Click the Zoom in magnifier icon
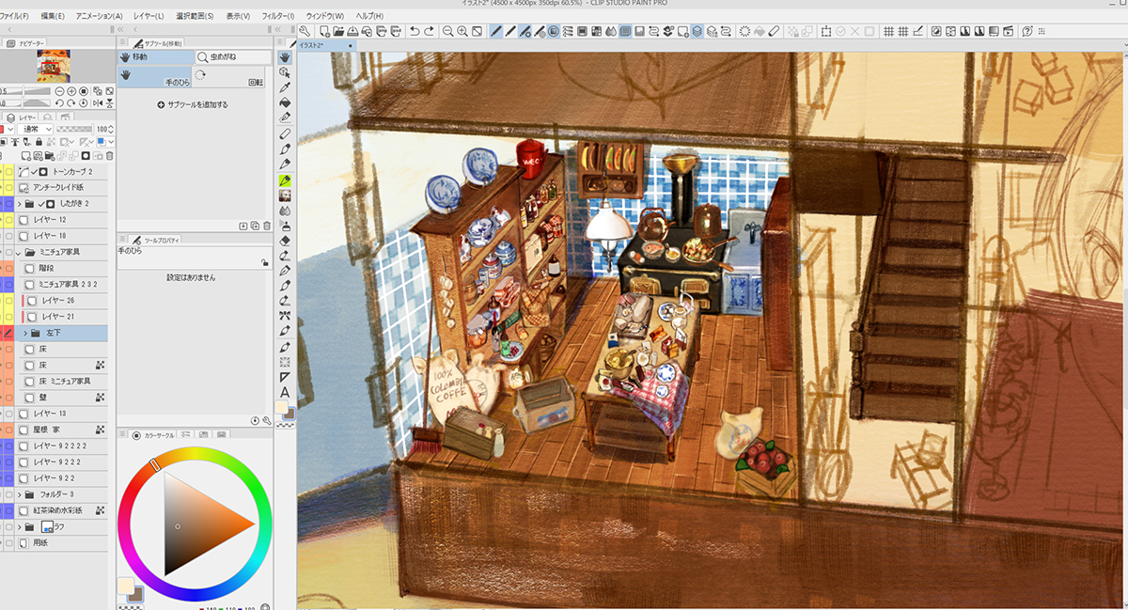The height and width of the screenshot is (610, 1128). [x=462, y=32]
